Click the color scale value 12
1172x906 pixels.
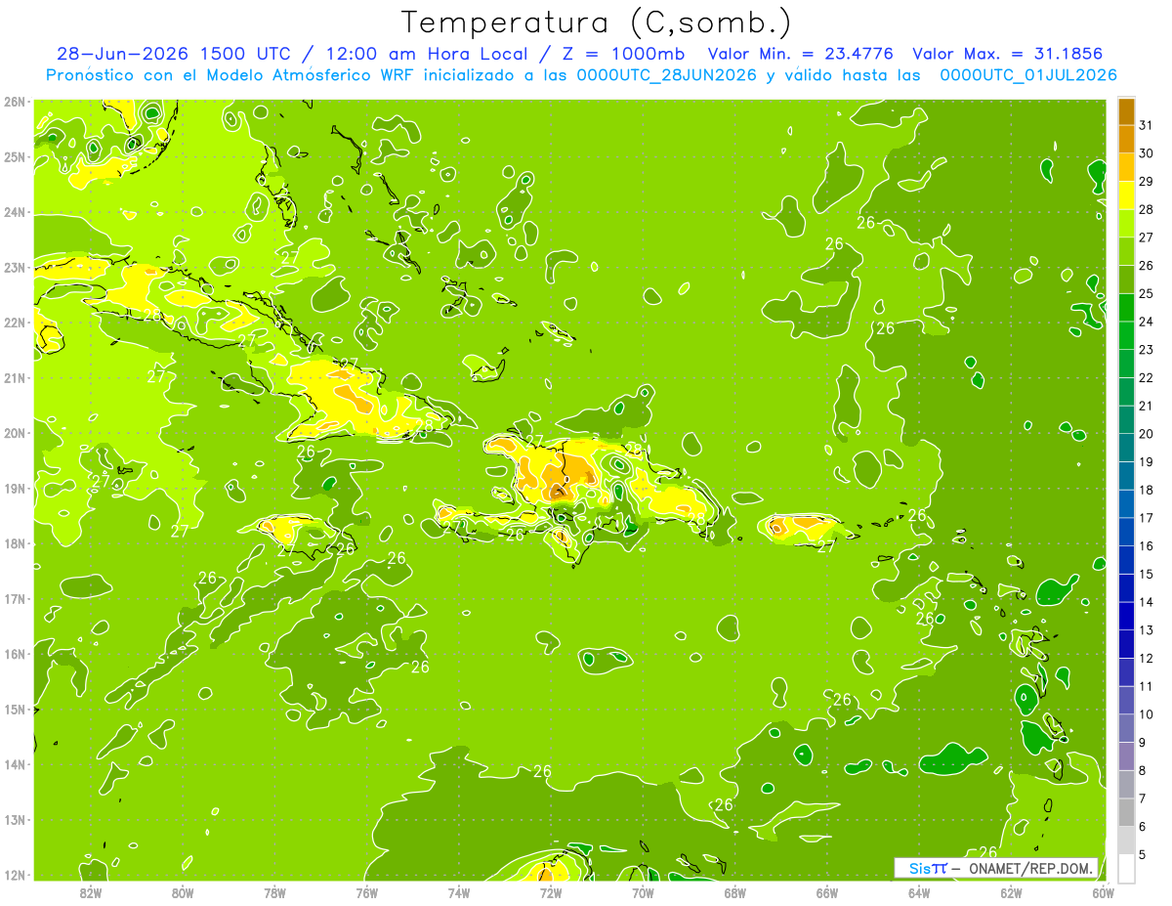(1148, 658)
